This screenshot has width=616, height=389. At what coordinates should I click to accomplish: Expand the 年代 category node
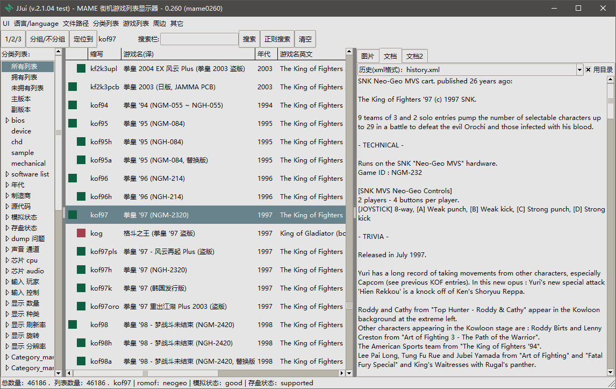coord(7,185)
